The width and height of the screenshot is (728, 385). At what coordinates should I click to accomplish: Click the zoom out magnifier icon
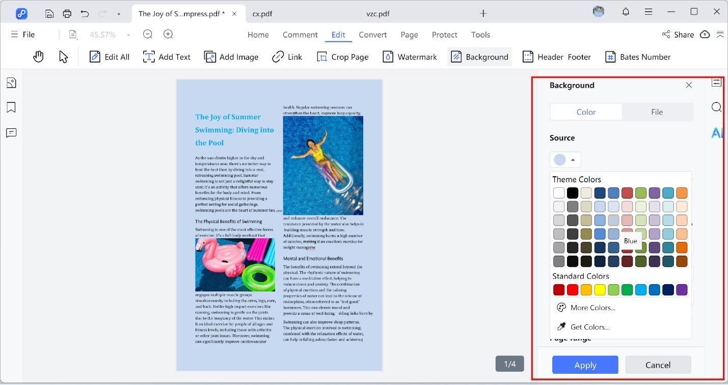148,35
